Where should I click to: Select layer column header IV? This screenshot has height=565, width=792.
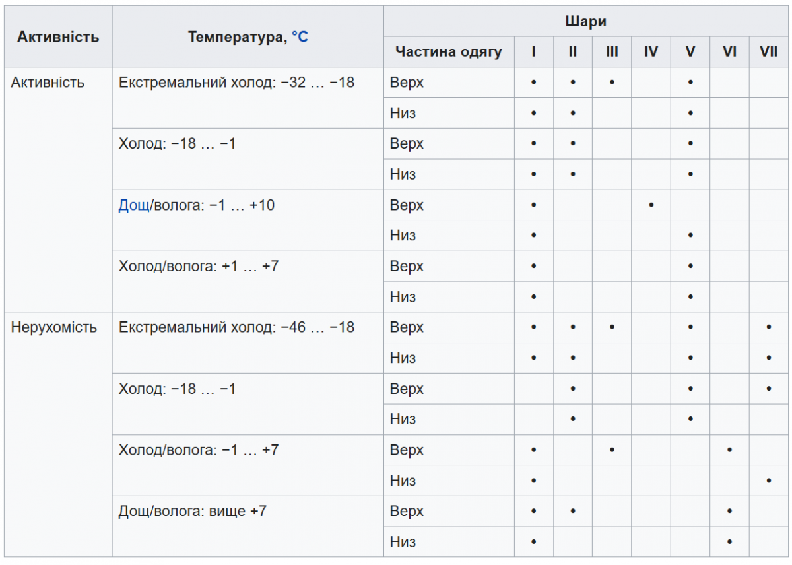651,51
